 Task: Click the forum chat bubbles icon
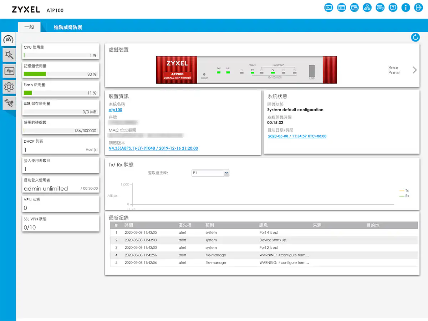pyautogui.click(x=380, y=7)
